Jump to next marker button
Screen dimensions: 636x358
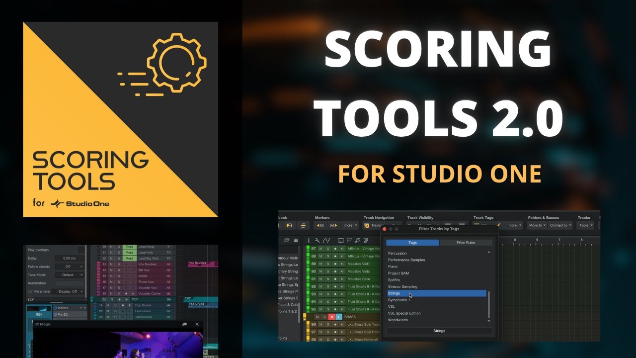(x=333, y=225)
